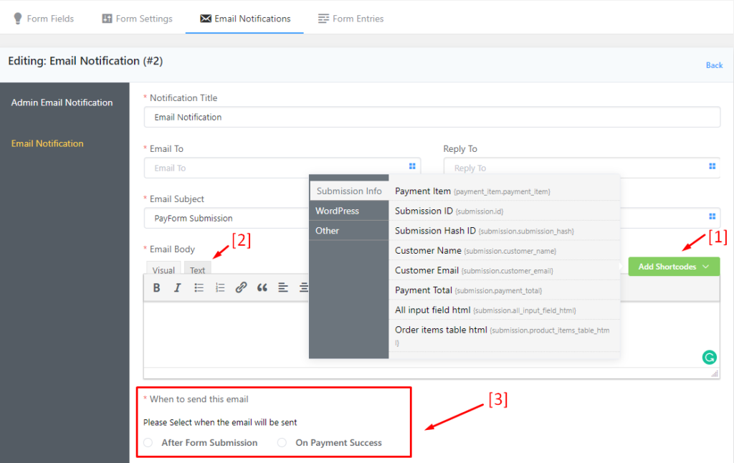Select After Form Submission radio option

tap(148, 443)
